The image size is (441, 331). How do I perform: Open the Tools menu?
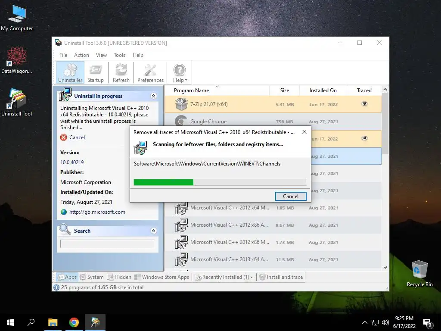pos(120,55)
